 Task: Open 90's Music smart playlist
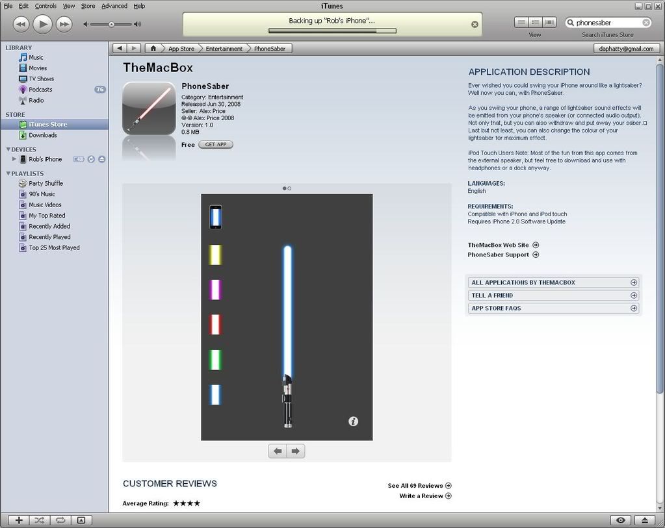coord(42,194)
